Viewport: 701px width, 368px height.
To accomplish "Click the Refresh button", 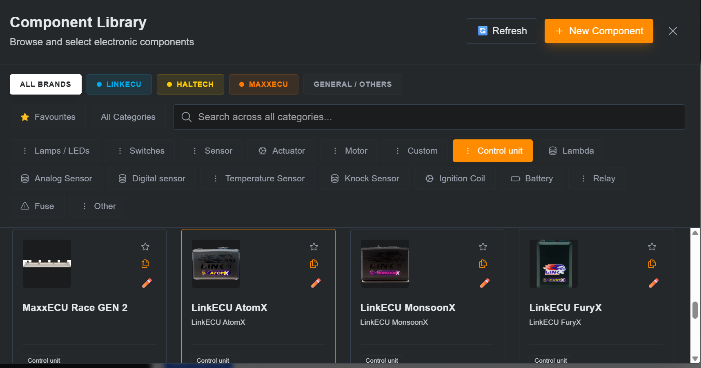I will pos(501,31).
